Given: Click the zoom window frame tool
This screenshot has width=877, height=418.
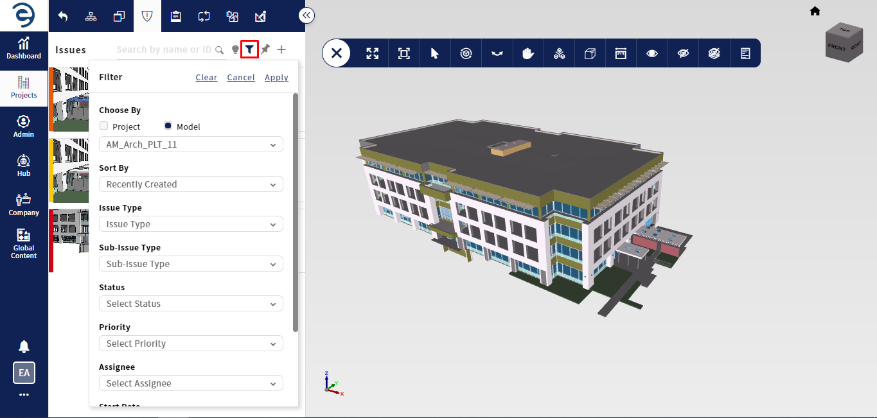Looking at the screenshot, I should point(403,53).
